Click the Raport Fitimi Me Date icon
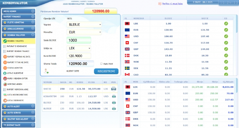Viewport: 239px width, 128px height. point(5,62)
